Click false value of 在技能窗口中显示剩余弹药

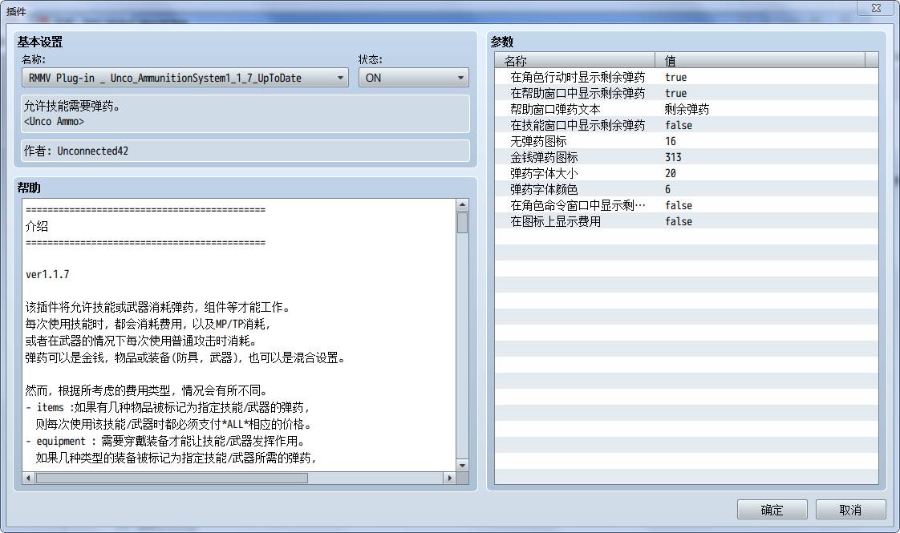click(x=679, y=125)
